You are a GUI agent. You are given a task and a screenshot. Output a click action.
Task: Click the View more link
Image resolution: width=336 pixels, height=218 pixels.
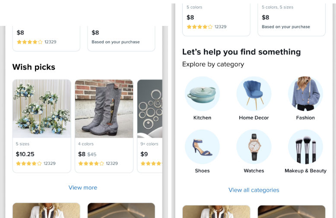coord(83,188)
